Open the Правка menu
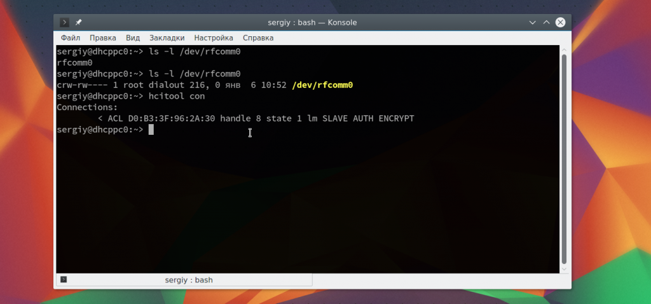Viewport: 651px width, 304px height. tap(102, 38)
